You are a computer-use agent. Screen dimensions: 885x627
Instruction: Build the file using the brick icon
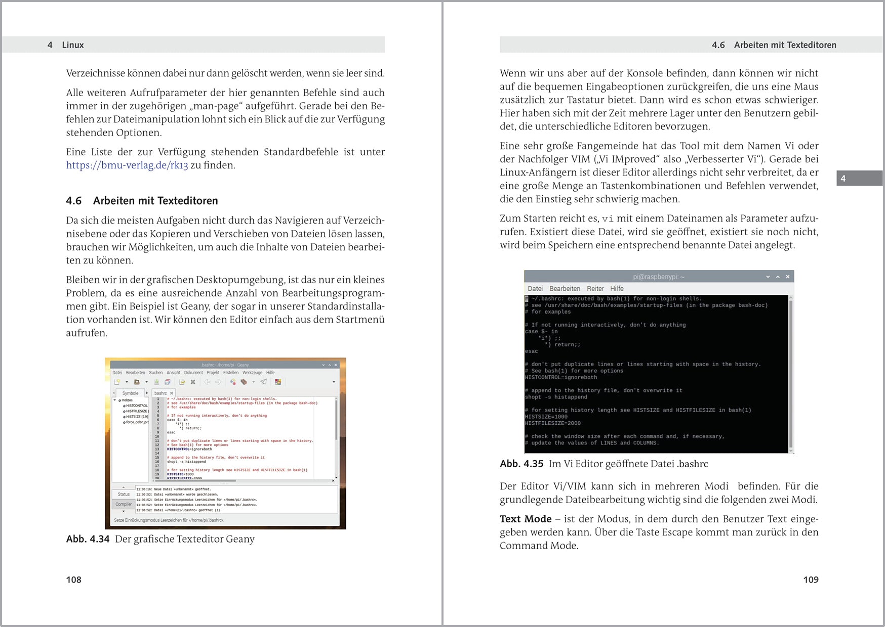coord(244,382)
